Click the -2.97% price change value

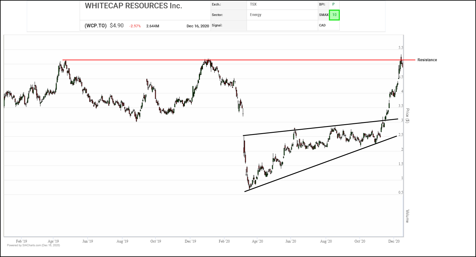[135, 26]
